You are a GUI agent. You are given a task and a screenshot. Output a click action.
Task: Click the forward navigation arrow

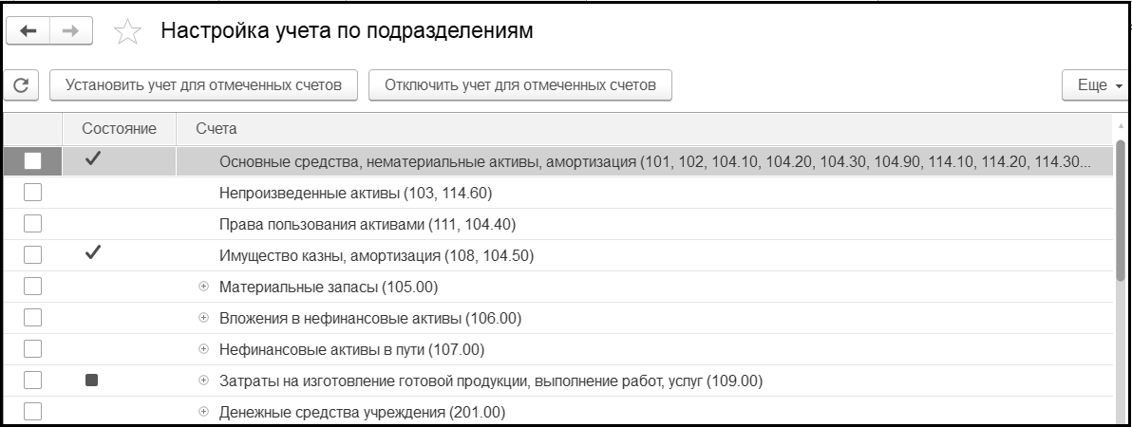pyautogui.click(x=70, y=31)
